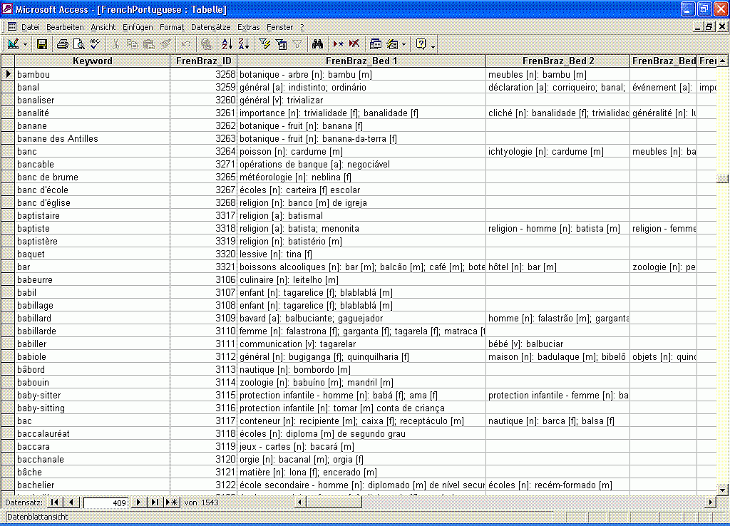Open Find with binoculars icon
This screenshot has height=526, width=730.
click(318, 44)
